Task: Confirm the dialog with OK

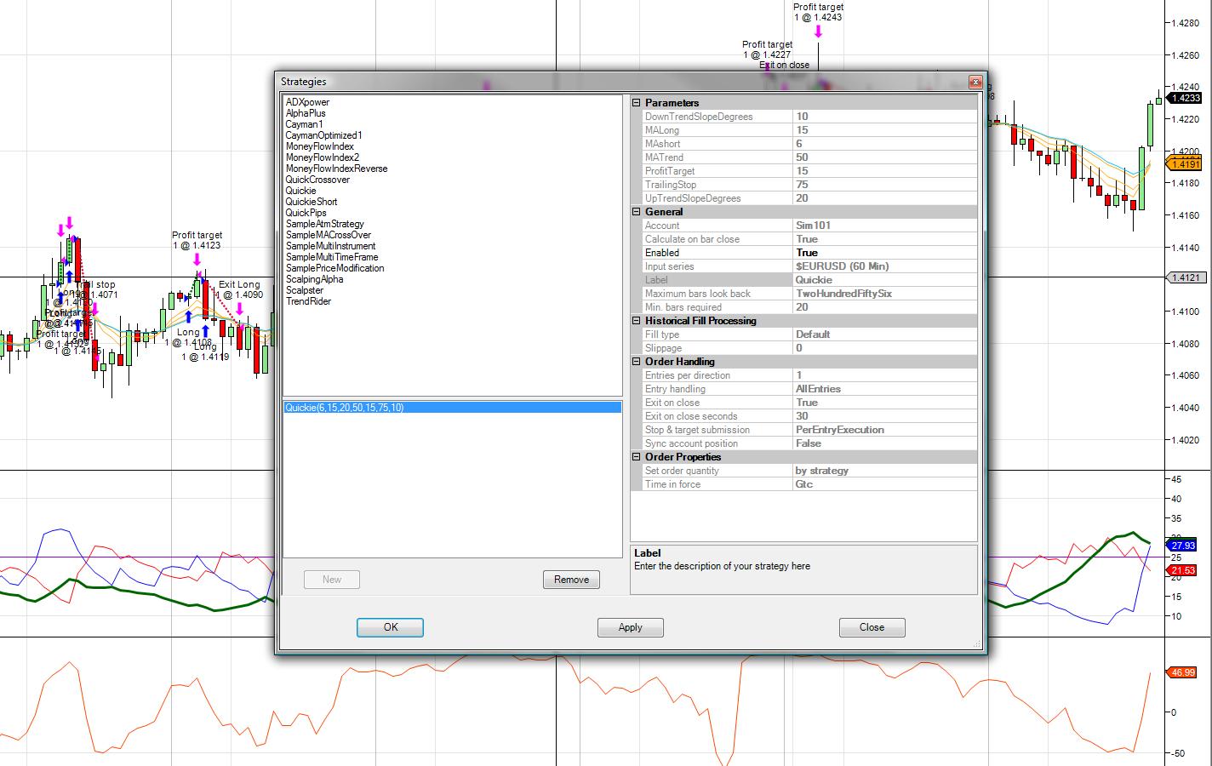Action: [391, 627]
